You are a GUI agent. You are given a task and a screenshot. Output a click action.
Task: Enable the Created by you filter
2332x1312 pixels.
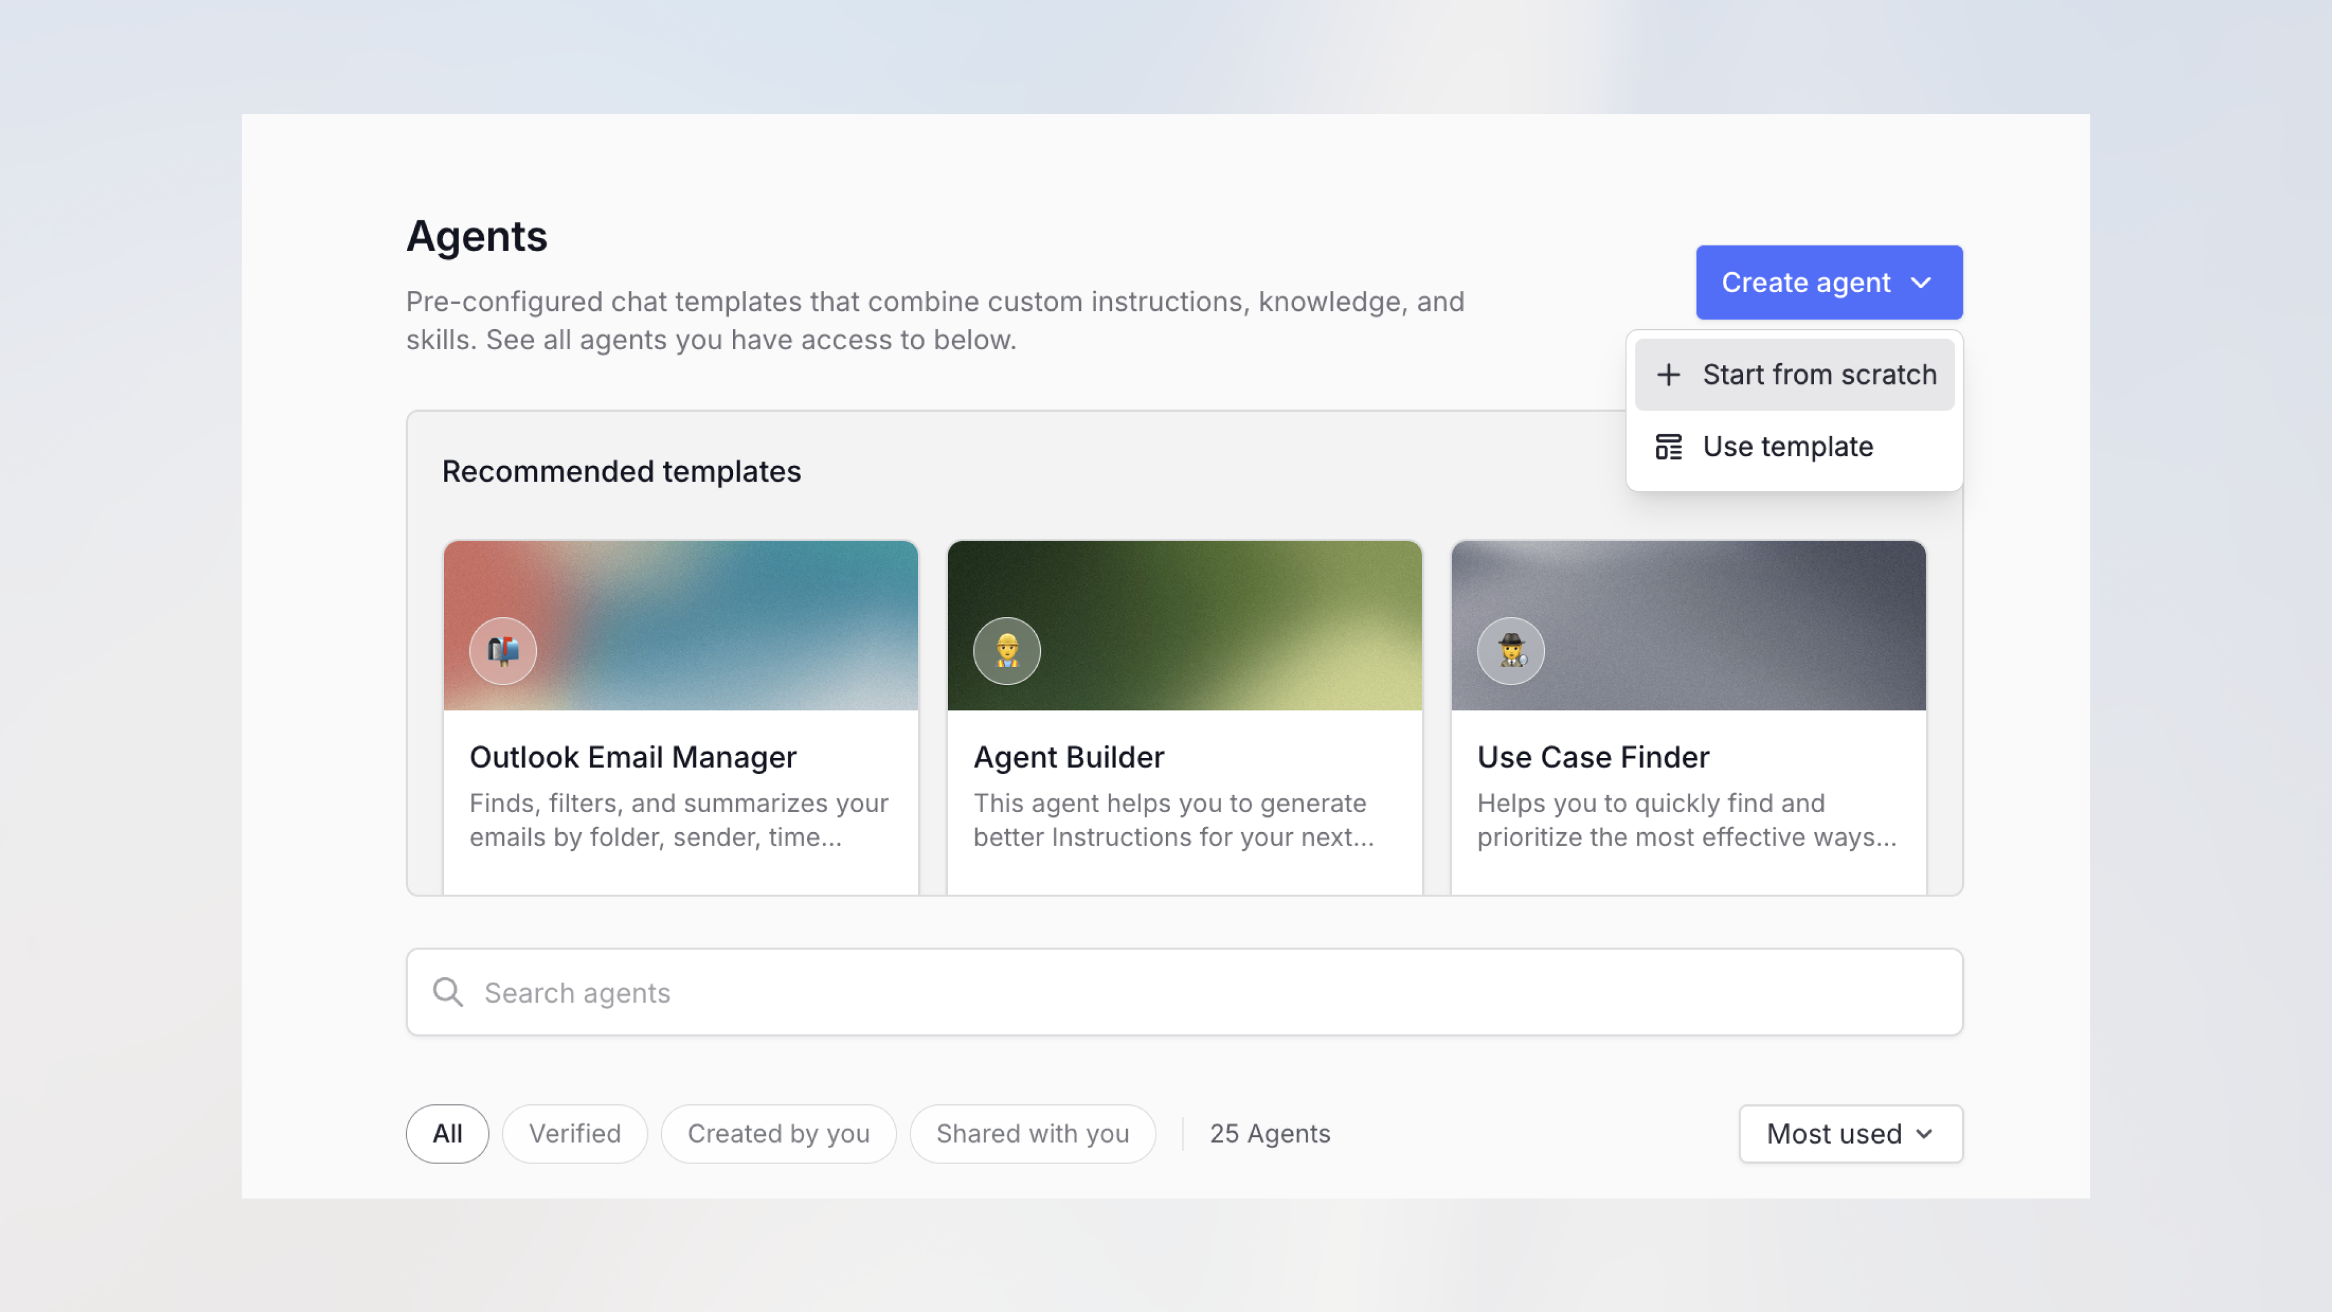point(779,1133)
